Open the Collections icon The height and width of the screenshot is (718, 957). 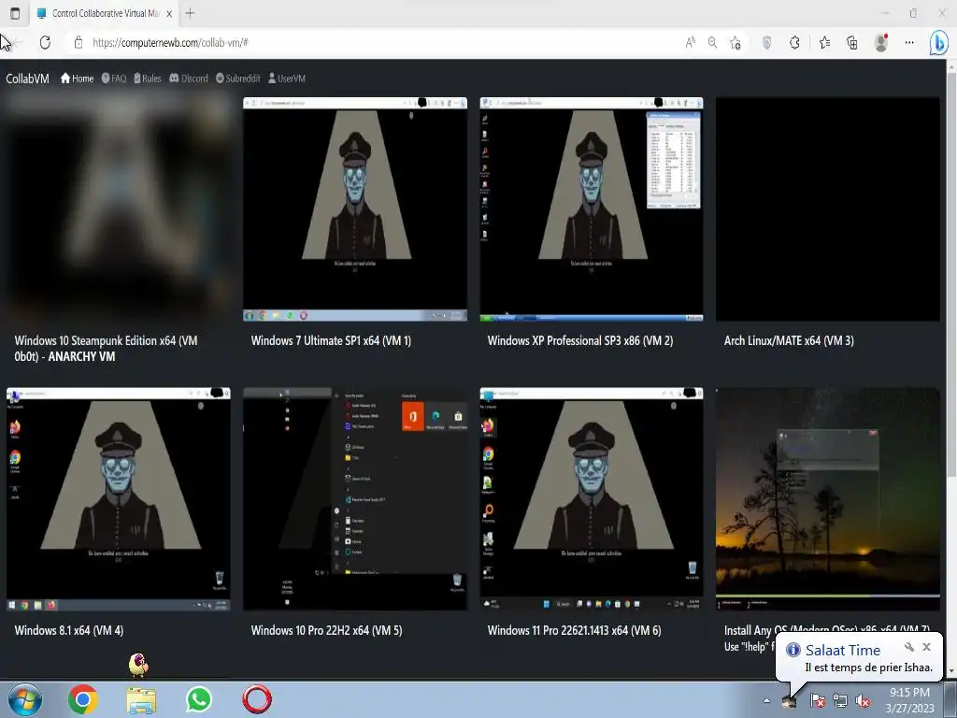852,42
